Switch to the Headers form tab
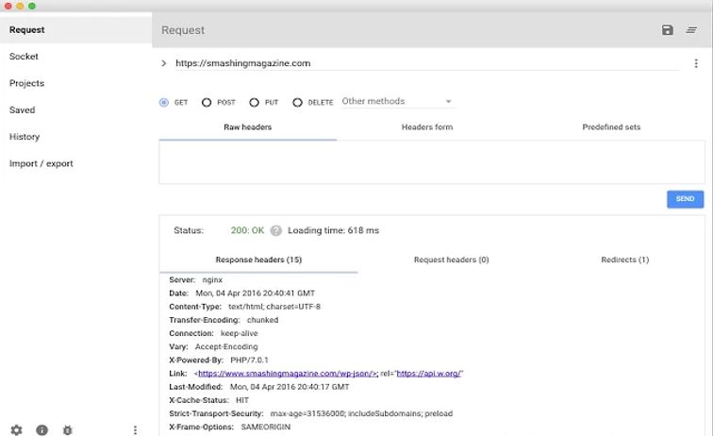Image resolution: width=713 pixels, height=436 pixels. (x=426, y=126)
